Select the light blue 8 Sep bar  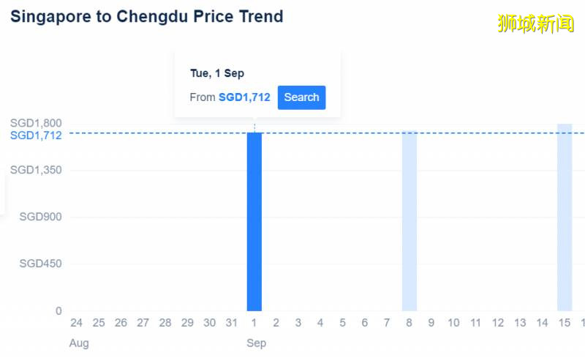click(x=409, y=221)
